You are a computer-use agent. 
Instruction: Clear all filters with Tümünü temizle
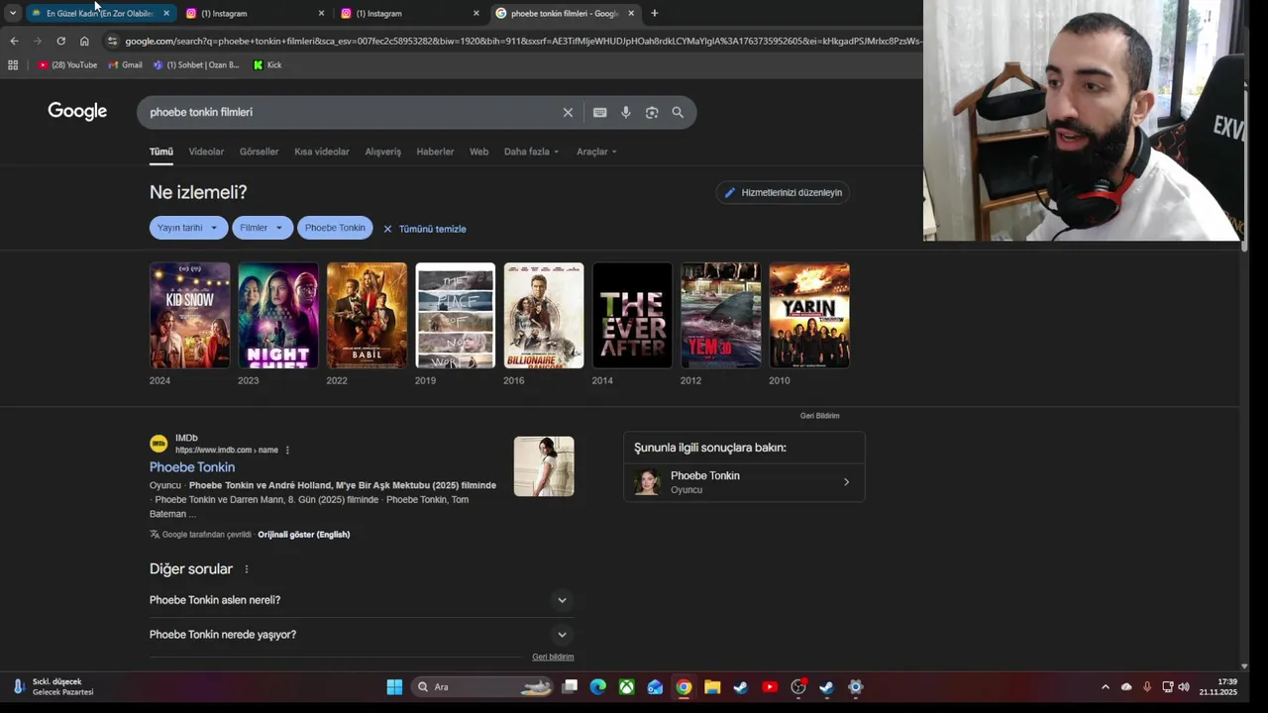pyautogui.click(x=425, y=229)
